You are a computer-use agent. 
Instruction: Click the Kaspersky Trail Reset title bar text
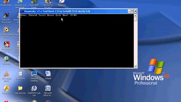pyautogui.click(x=57, y=11)
